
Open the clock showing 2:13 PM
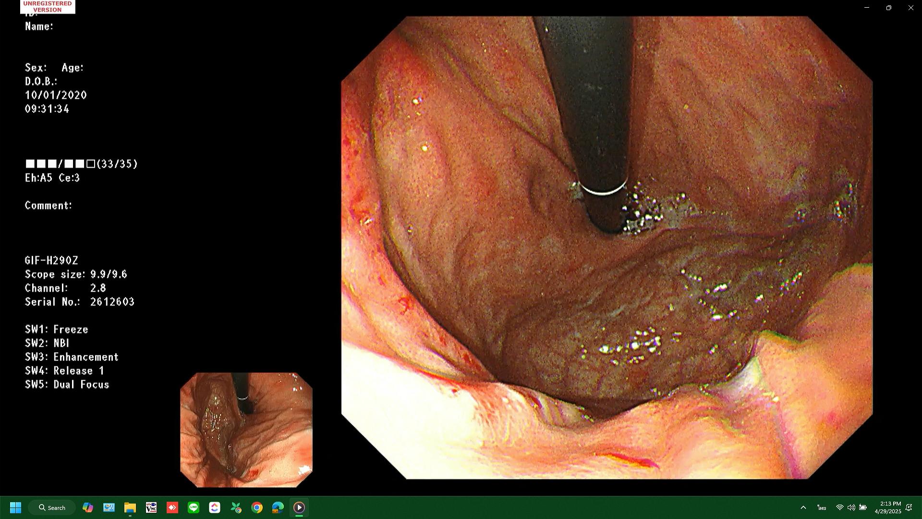coord(888,507)
